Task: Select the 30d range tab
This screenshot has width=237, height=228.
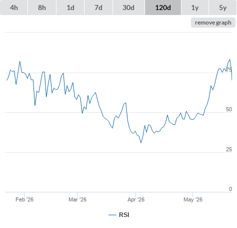Action: (128, 8)
